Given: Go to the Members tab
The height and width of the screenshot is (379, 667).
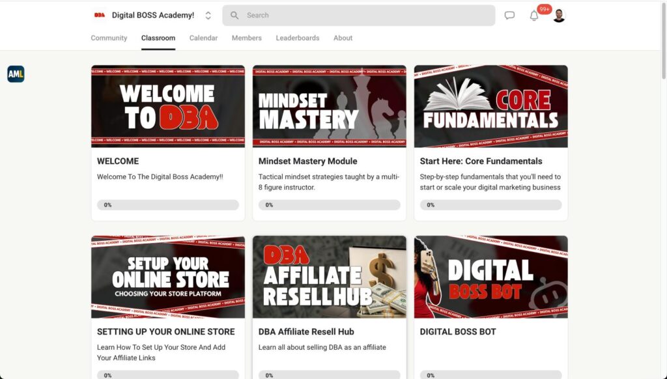Looking at the screenshot, I should 247,38.
